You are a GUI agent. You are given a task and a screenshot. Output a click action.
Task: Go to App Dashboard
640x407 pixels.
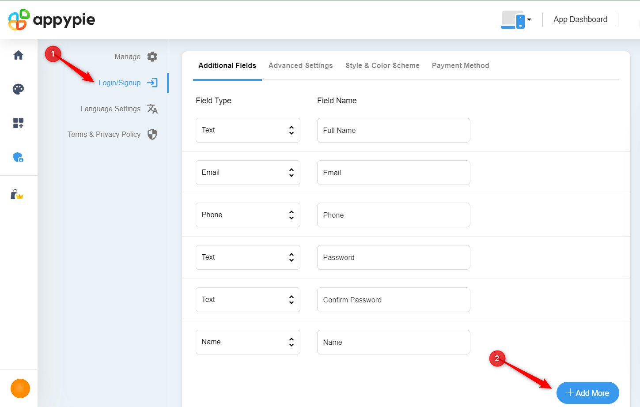coord(580,19)
